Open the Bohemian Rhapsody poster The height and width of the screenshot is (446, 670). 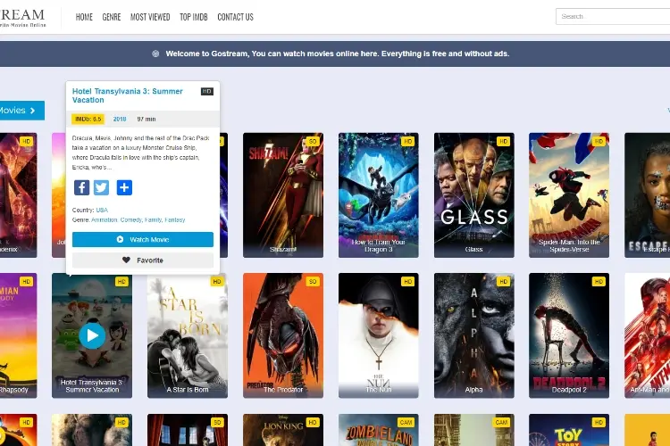click(x=19, y=335)
